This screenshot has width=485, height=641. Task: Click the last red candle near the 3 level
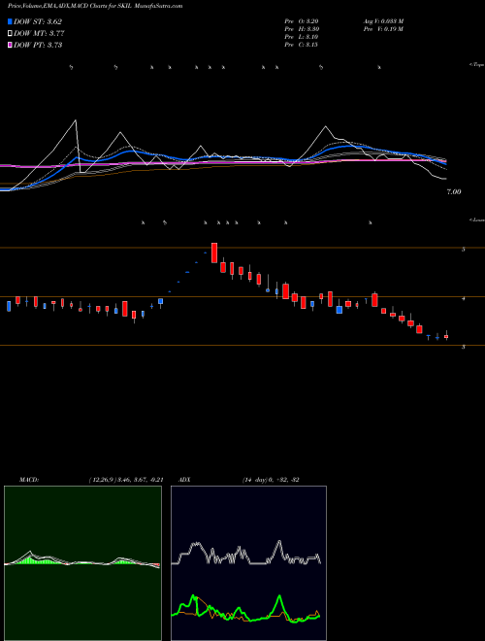(x=446, y=337)
